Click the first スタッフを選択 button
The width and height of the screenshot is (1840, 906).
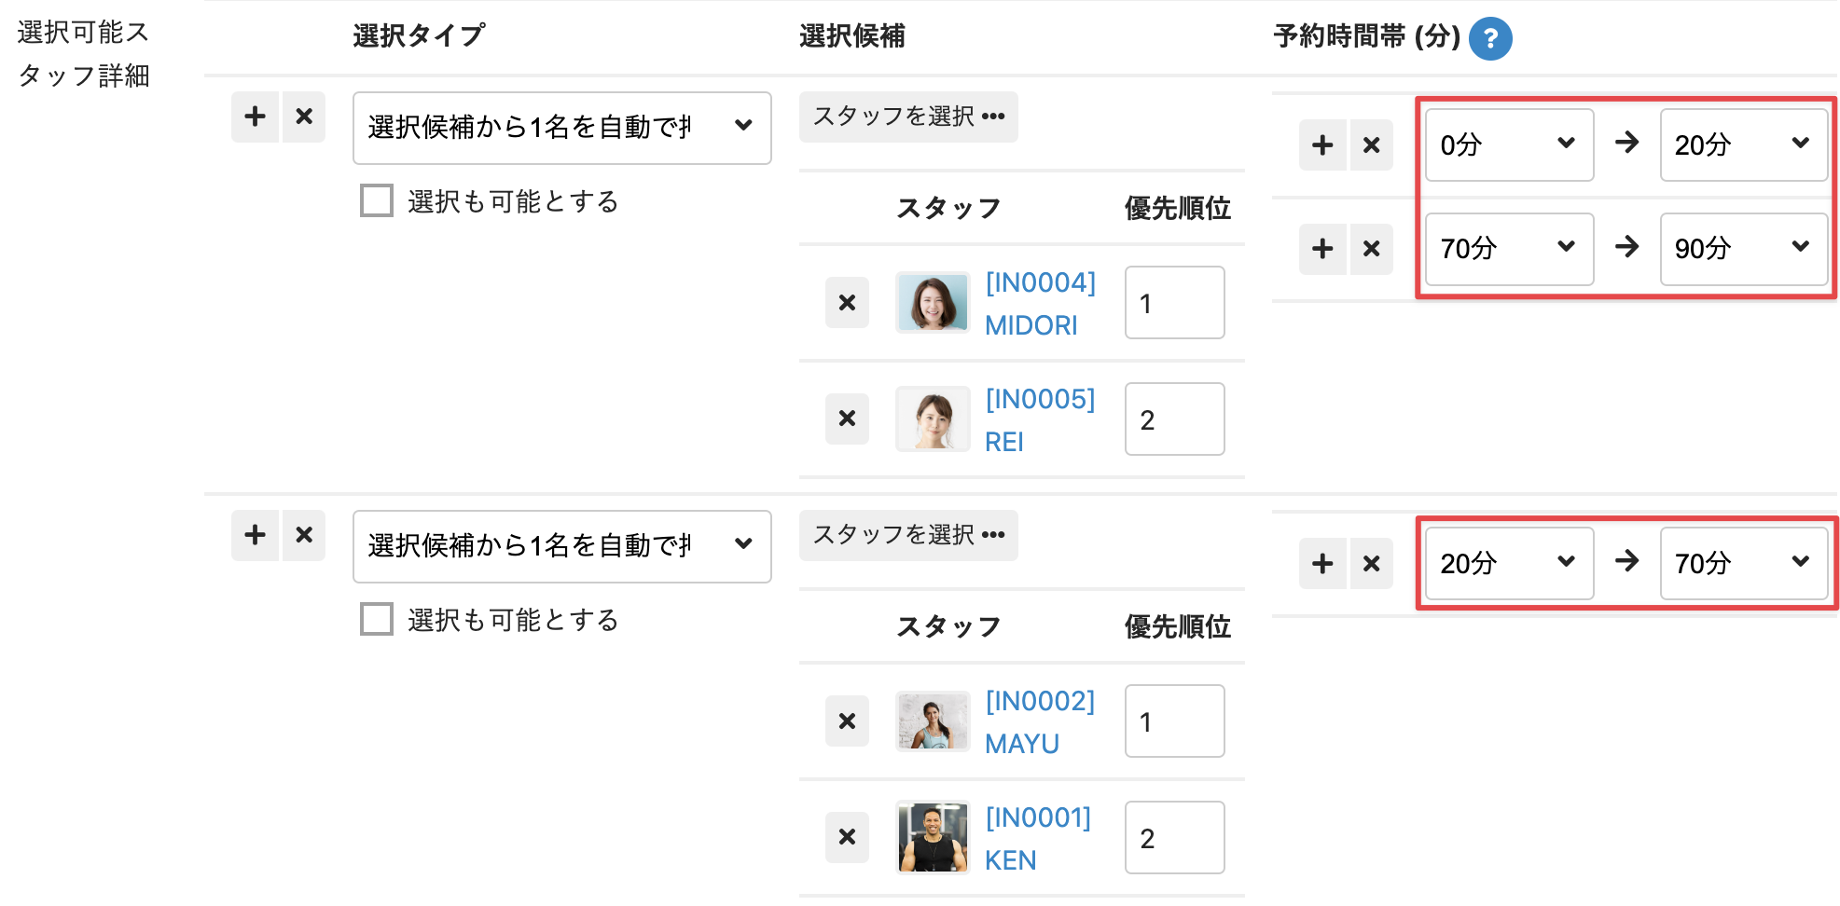pos(908,117)
